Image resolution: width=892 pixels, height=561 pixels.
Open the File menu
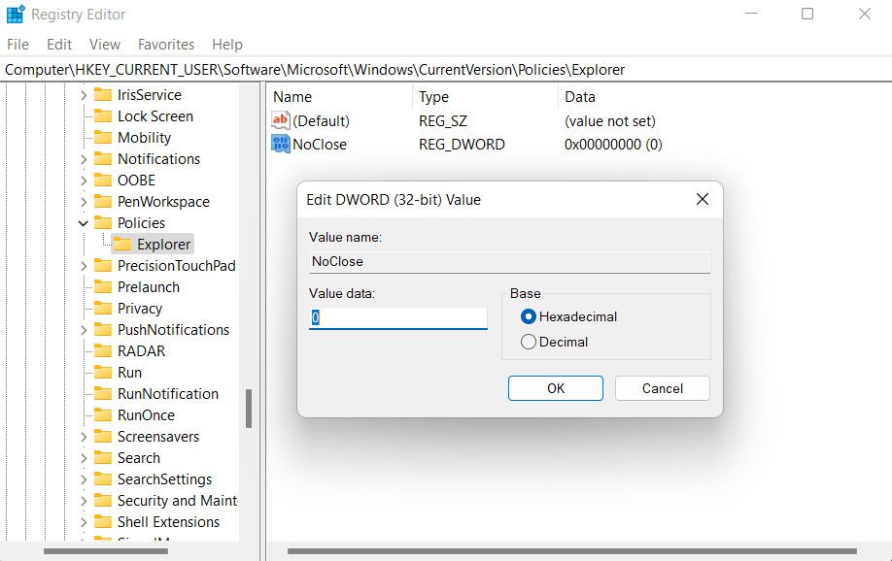pyautogui.click(x=17, y=44)
